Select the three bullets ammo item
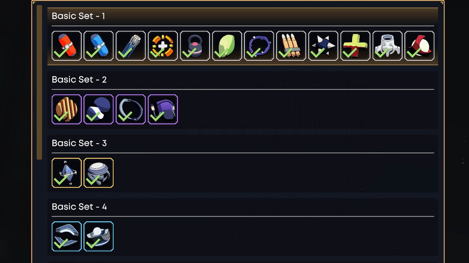This screenshot has width=469, height=263. [x=291, y=46]
